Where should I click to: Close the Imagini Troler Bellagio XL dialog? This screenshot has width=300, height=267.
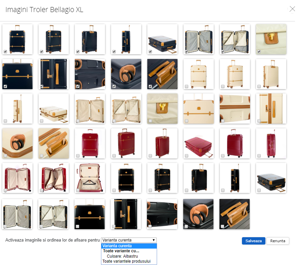(x=292, y=9)
